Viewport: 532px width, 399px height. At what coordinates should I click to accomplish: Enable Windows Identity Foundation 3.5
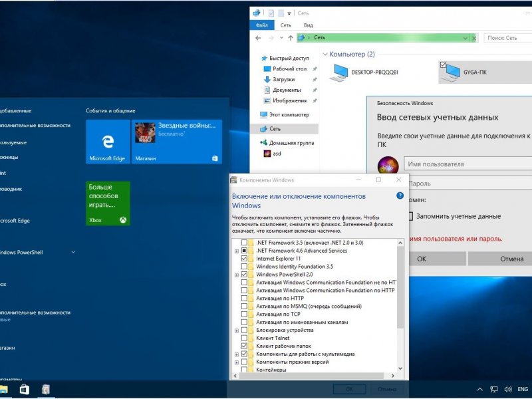point(244,267)
